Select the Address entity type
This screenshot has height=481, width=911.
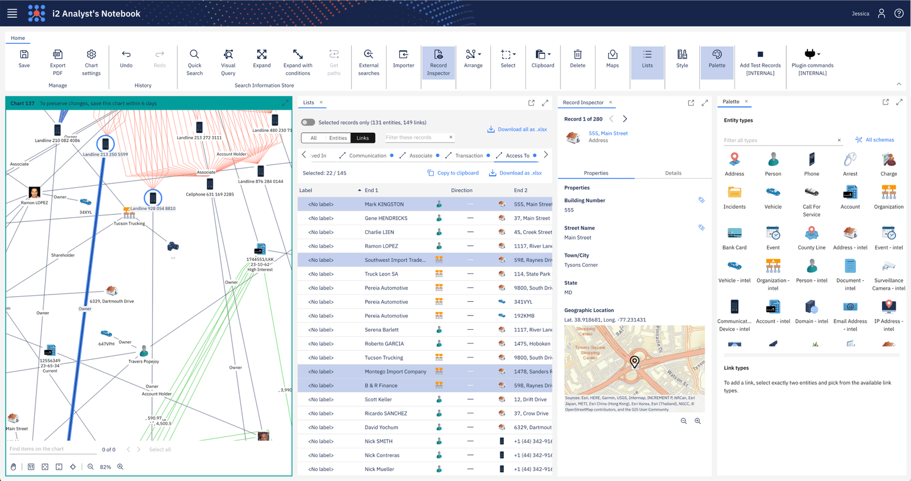pos(734,164)
